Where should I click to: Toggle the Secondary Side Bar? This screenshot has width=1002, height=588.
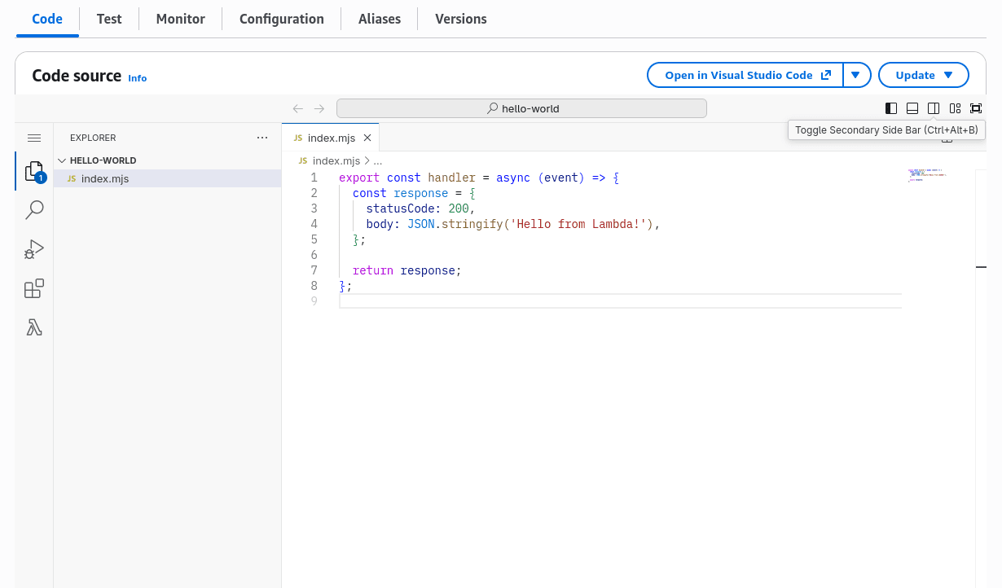[934, 108]
